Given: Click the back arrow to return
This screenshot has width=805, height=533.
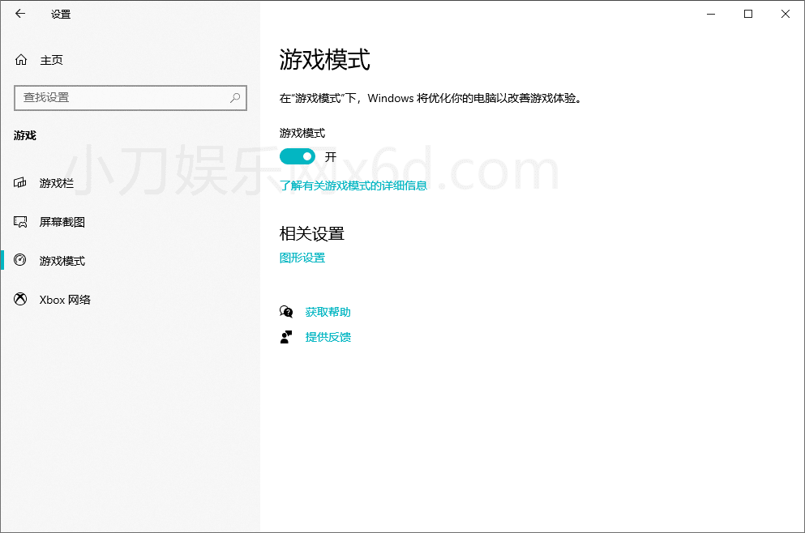Looking at the screenshot, I should pyautogui.click(x=19, y=14).
